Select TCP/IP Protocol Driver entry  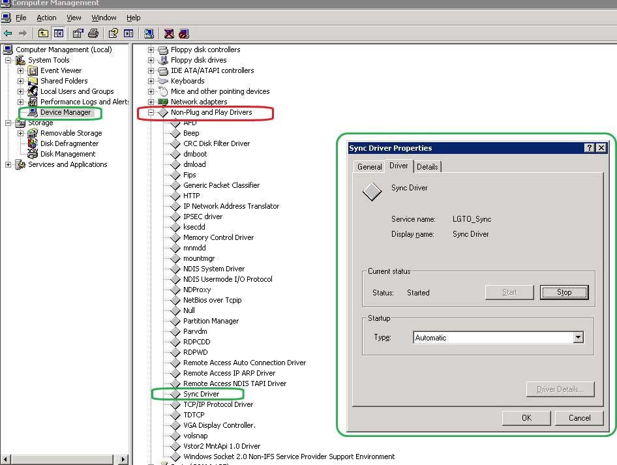[x=218, y=404]
